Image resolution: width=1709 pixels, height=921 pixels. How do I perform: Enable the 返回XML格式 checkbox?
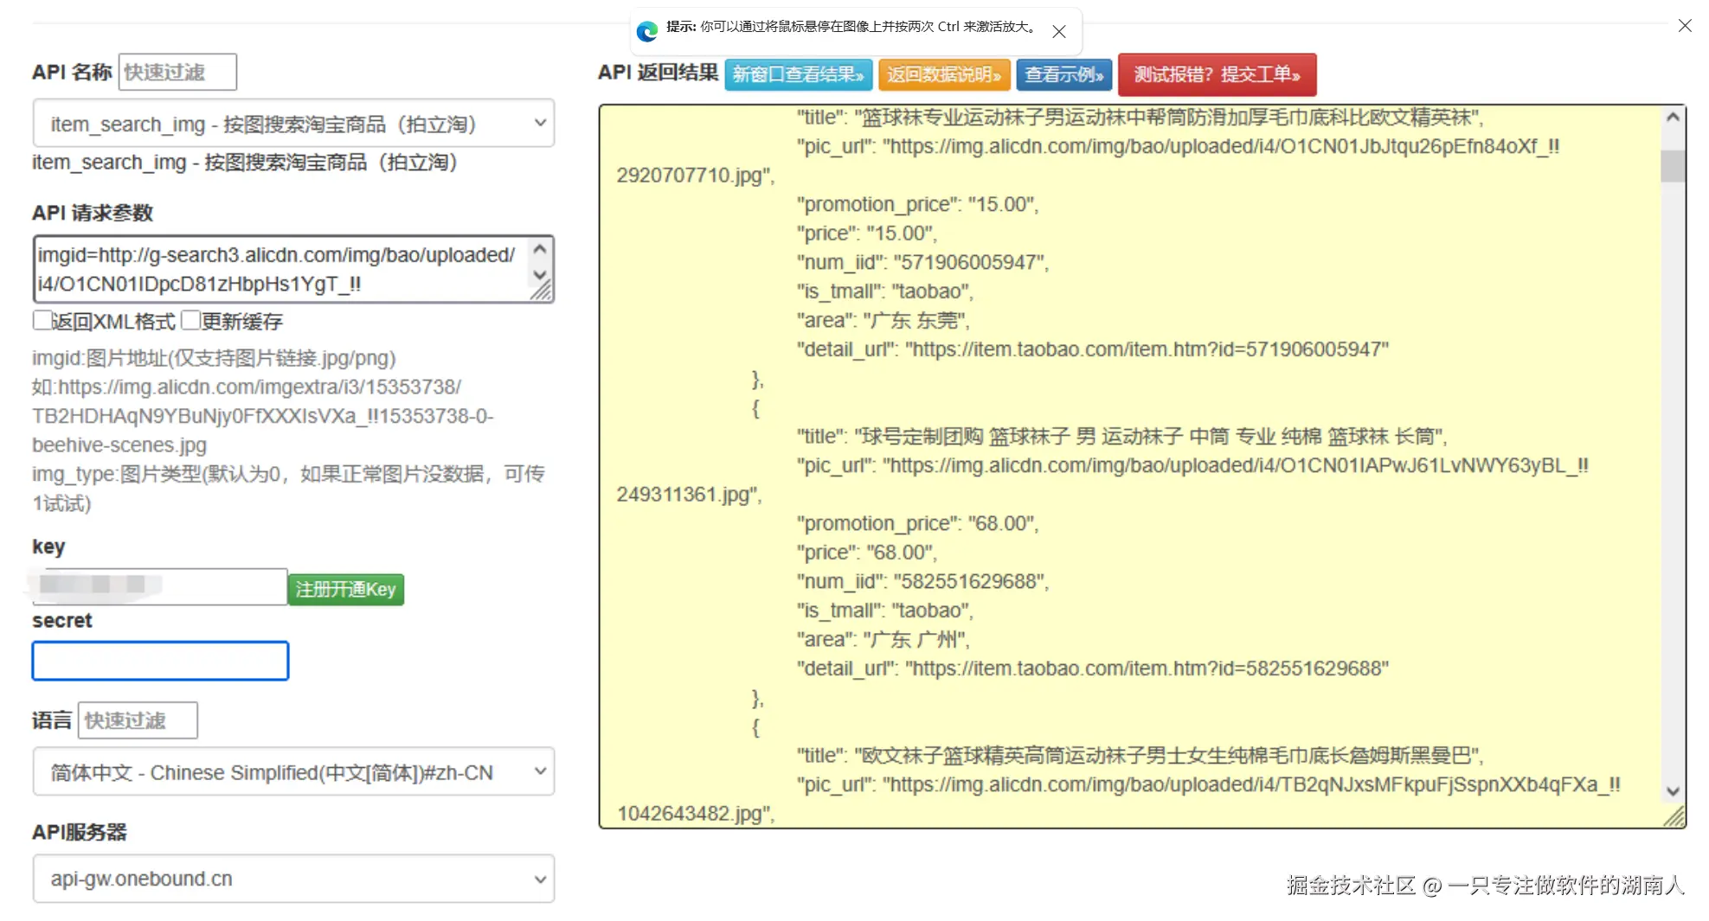click(42, 320)
